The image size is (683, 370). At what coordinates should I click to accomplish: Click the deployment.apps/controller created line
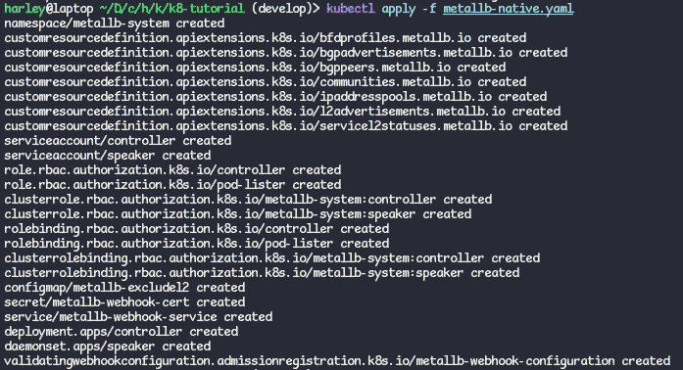tap(122, 332)
